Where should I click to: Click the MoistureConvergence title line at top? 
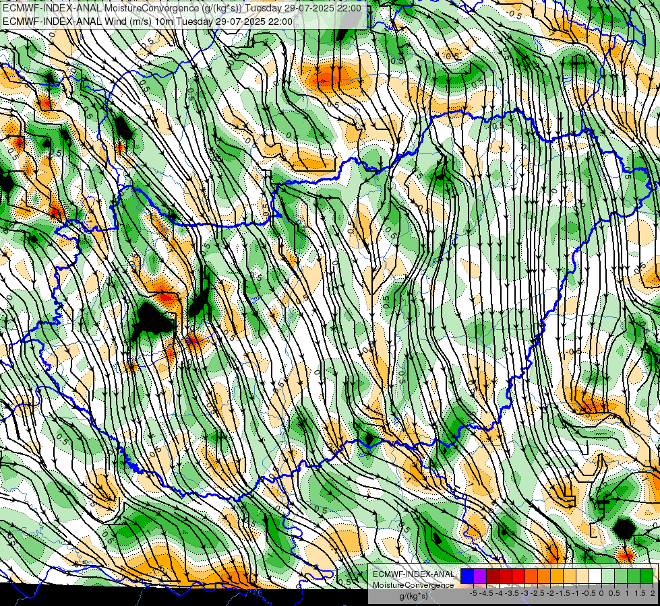181,8
